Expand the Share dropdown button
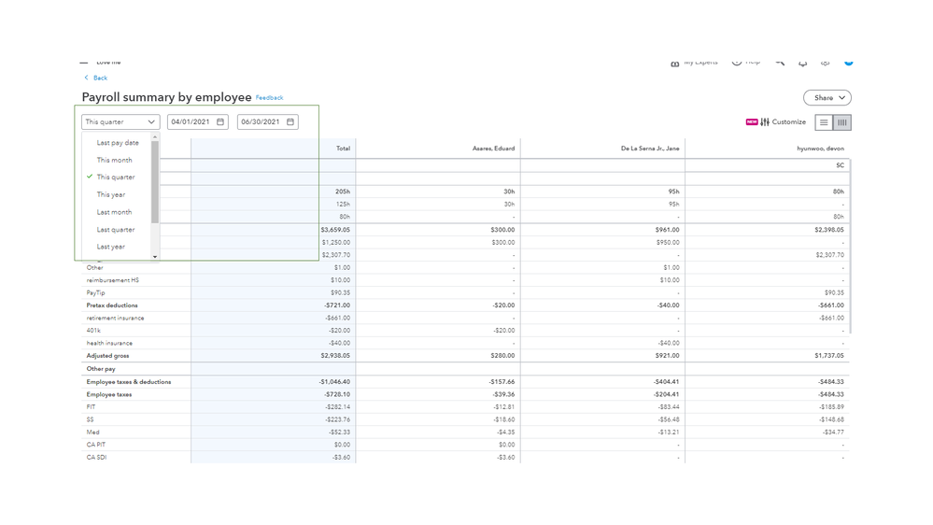Viewport: 933px width, 525px height. coord(827,98)
